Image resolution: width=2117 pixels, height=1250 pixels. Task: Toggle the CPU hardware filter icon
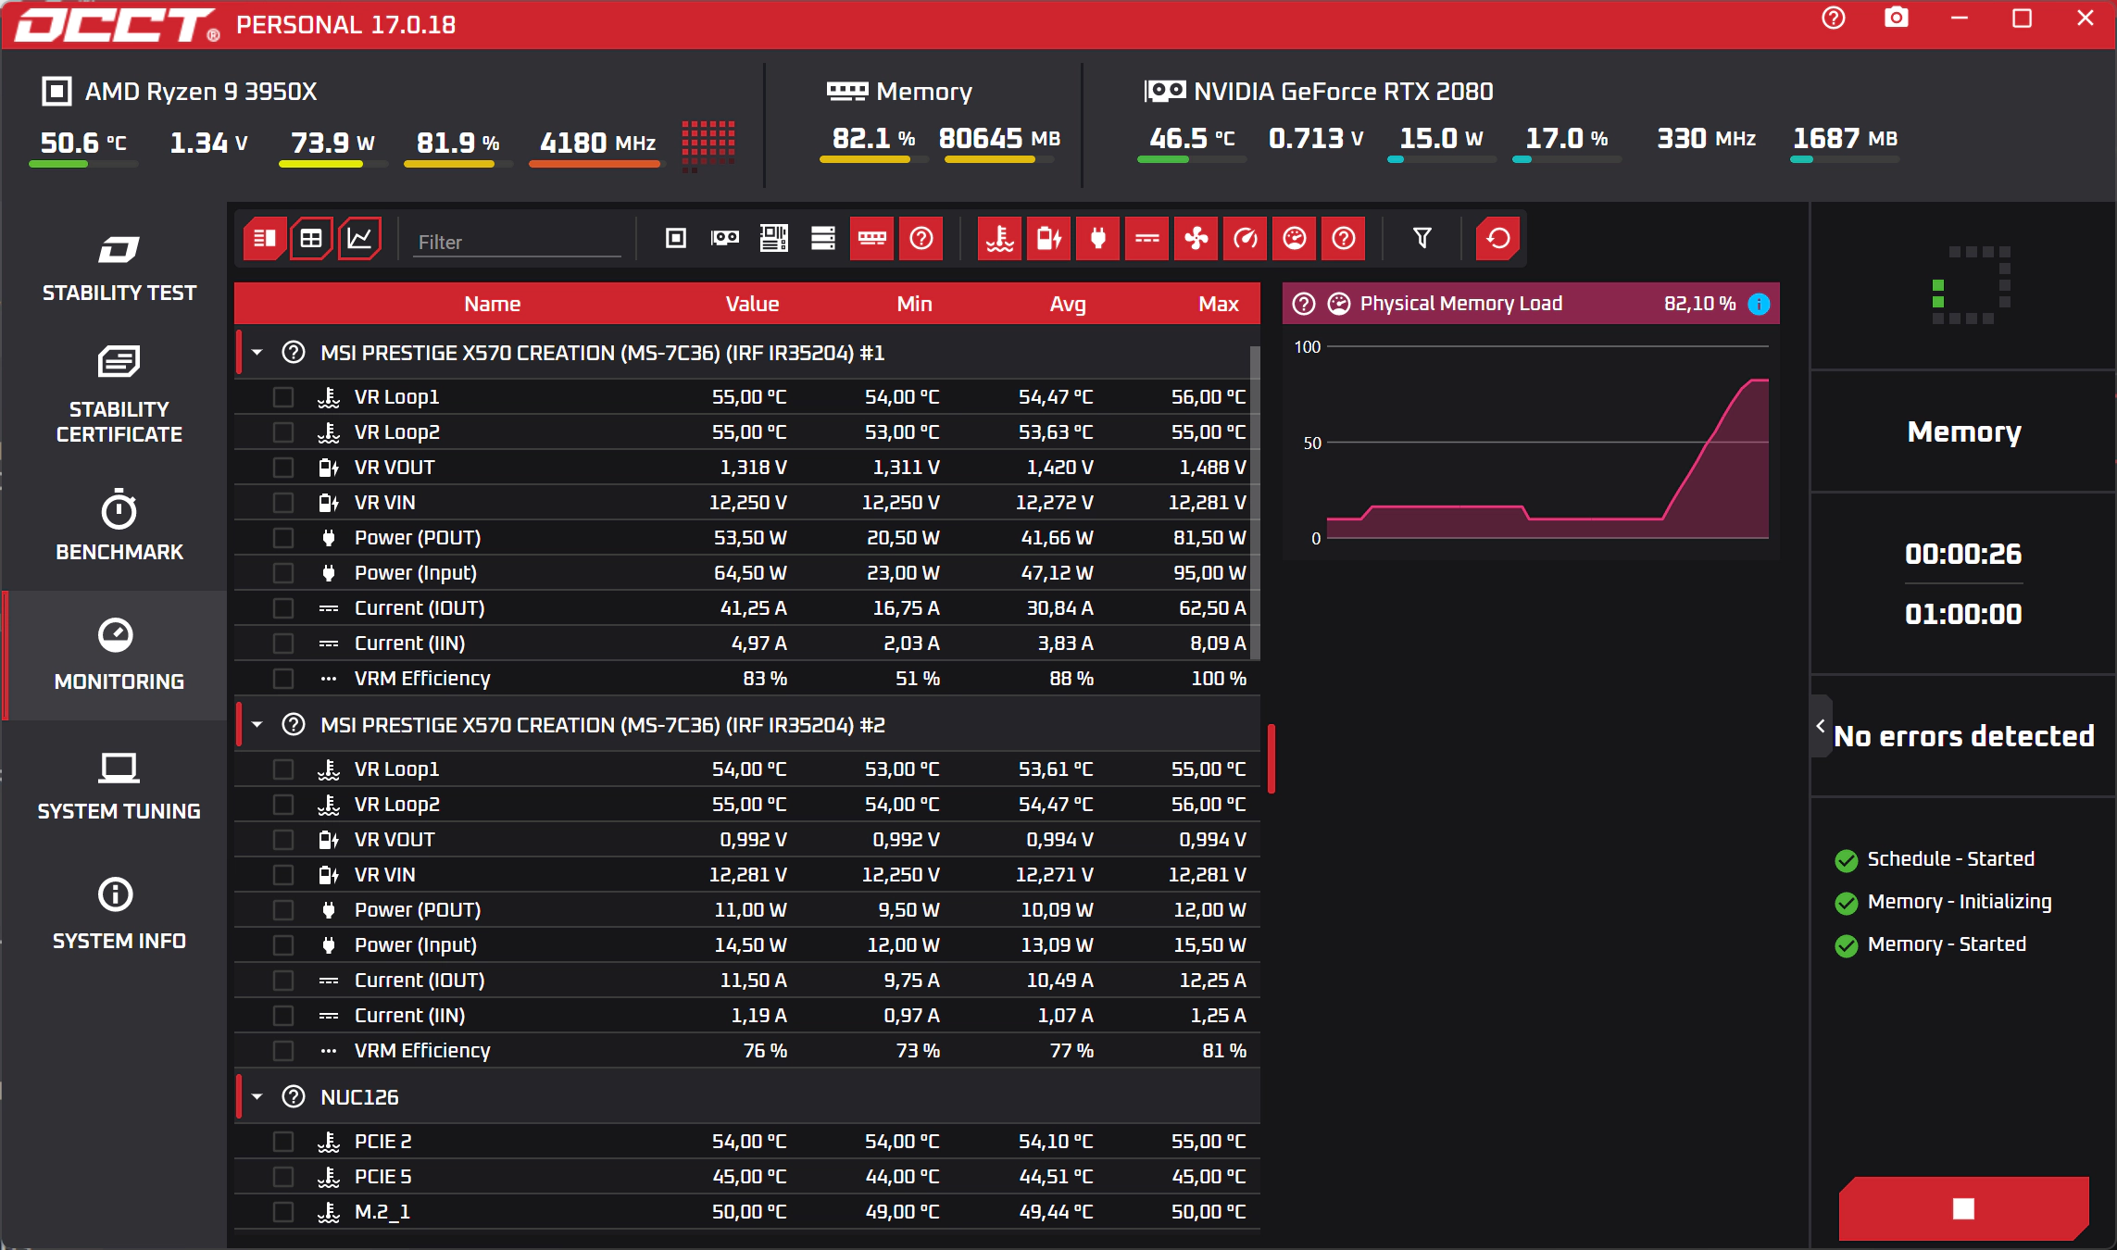(x=676, y=239)
